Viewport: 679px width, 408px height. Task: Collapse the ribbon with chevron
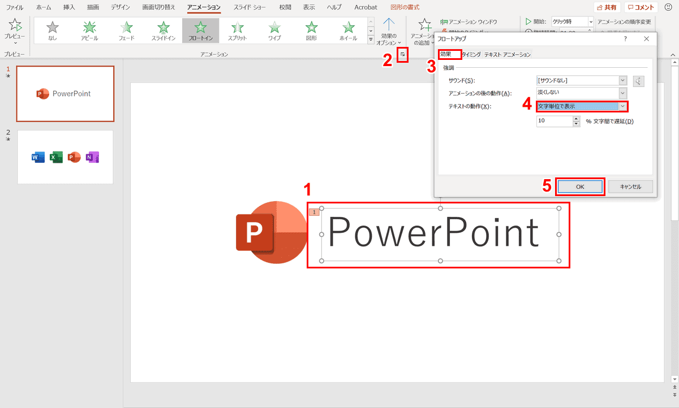tap(673, 54)
